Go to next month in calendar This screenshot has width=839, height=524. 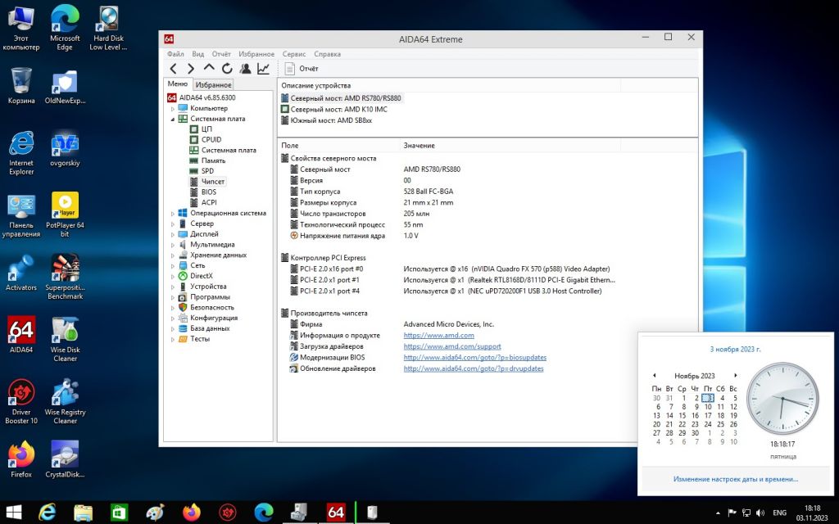pos(735,375)
